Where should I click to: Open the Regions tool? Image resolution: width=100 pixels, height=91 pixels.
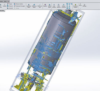pos(45,5)
